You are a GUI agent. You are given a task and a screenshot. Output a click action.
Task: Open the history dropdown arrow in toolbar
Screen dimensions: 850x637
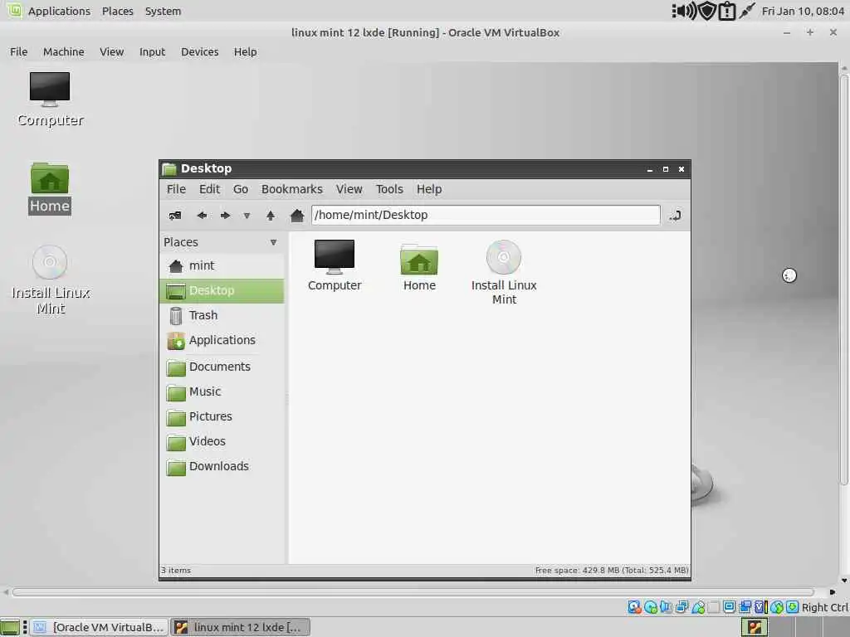tap(247, 216)
